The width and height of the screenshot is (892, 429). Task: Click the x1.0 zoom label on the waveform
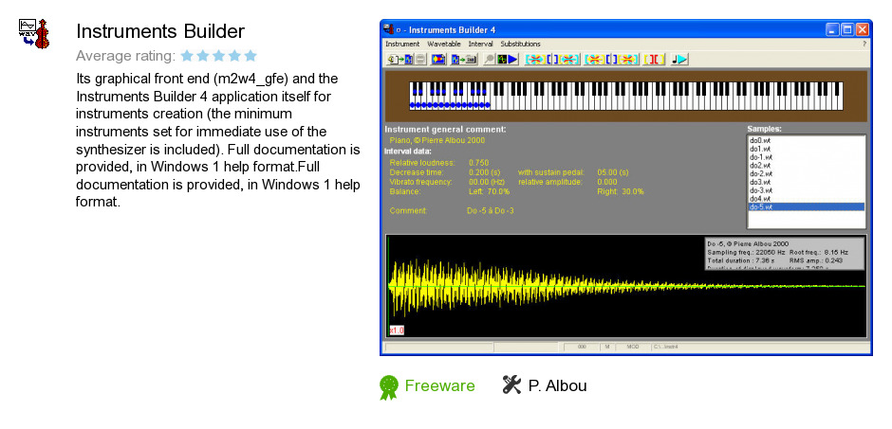(397, 331)
